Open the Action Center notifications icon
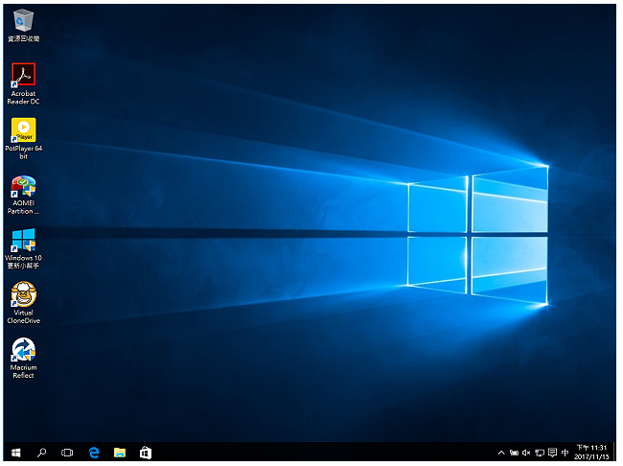 (552, 453)
